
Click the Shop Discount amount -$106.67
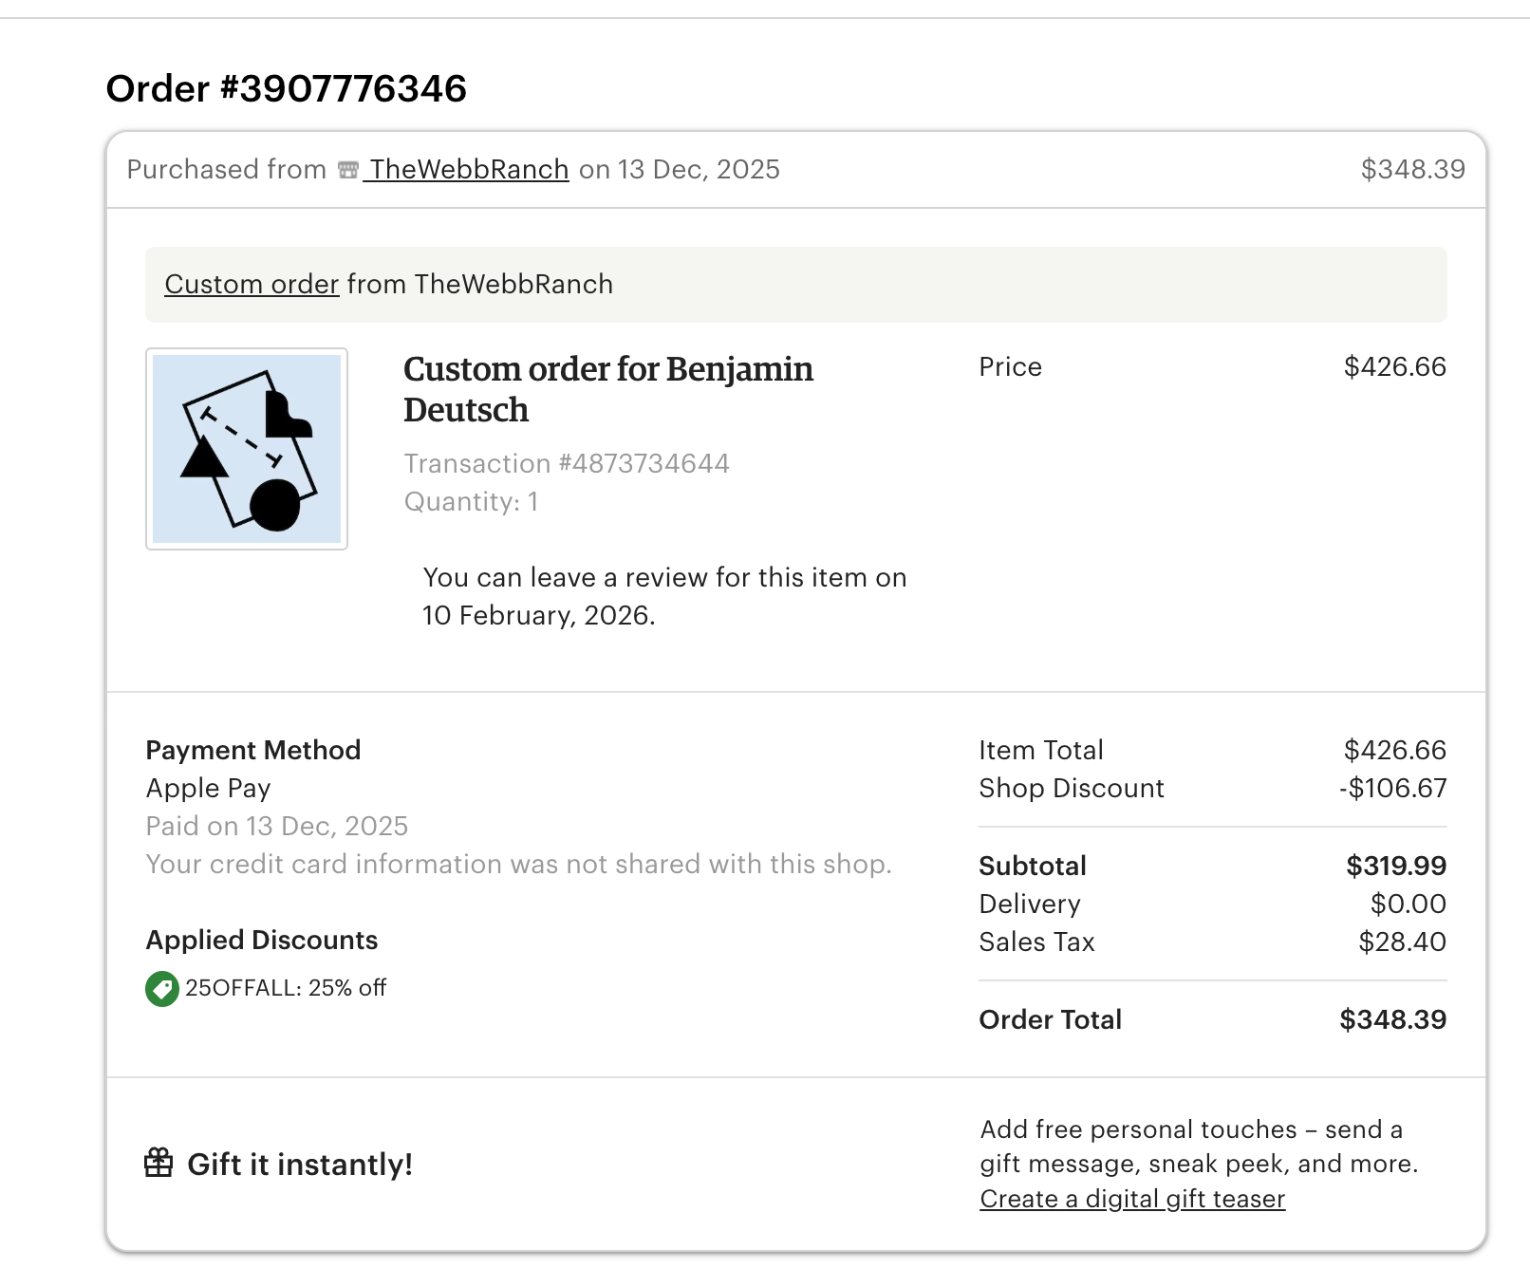coord(1392,789)
